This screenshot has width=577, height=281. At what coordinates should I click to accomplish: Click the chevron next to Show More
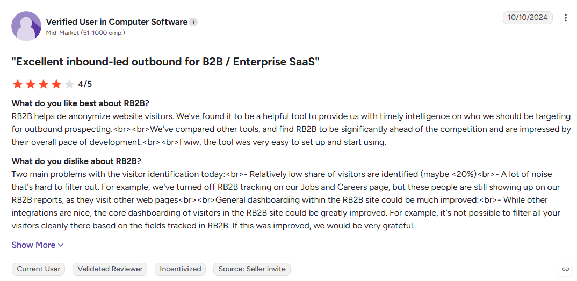[61, 246]
